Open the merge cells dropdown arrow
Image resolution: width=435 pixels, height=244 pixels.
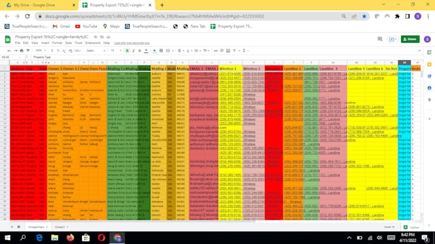tap(173, 50)
